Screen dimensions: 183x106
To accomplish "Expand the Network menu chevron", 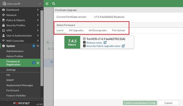I will click(x=38, y=15).
